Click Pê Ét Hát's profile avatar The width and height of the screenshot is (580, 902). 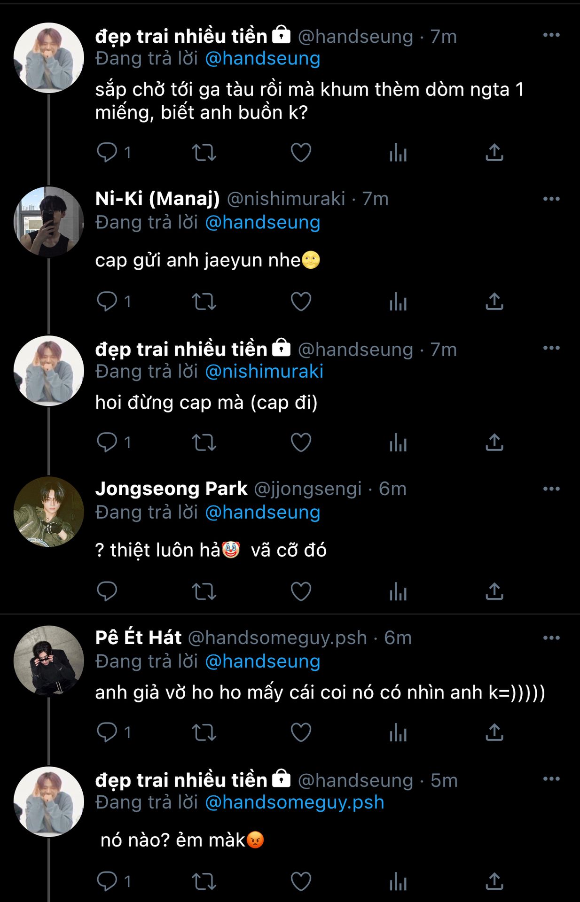[49, 661]
